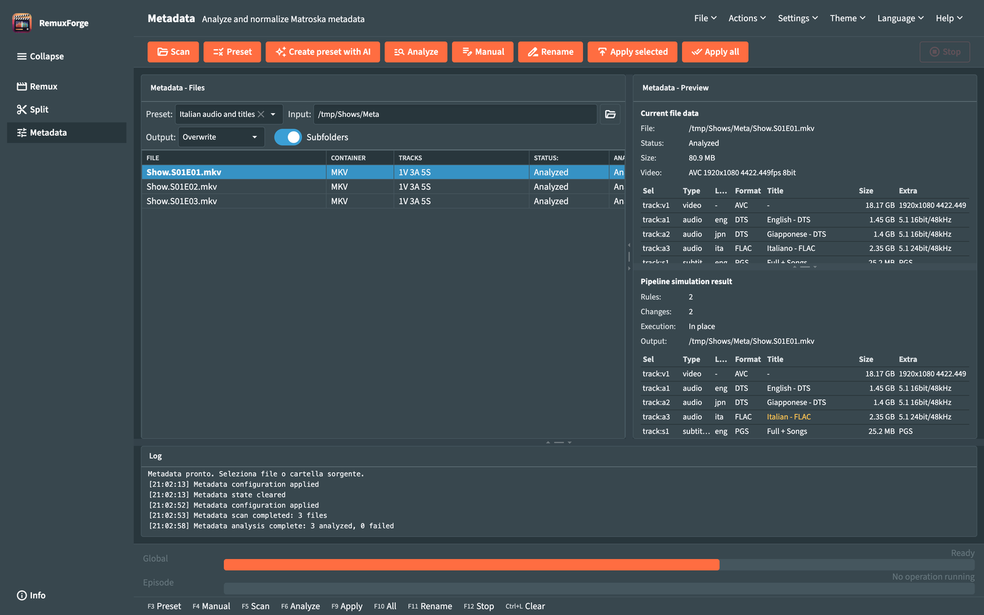The image size is (984, 615).
Task: Select the Show.S01E02.mkv row
Action: click(x=383, y=187)
